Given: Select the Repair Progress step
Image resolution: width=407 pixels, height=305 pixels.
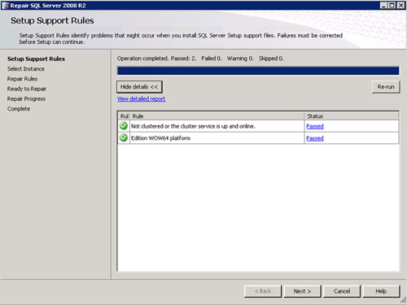Looking at the screenshot, I should point(26,99).
